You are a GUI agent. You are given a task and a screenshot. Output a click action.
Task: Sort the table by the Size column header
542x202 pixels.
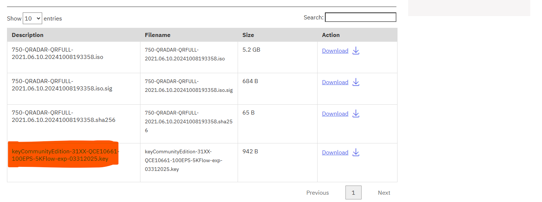coord(248,35)
